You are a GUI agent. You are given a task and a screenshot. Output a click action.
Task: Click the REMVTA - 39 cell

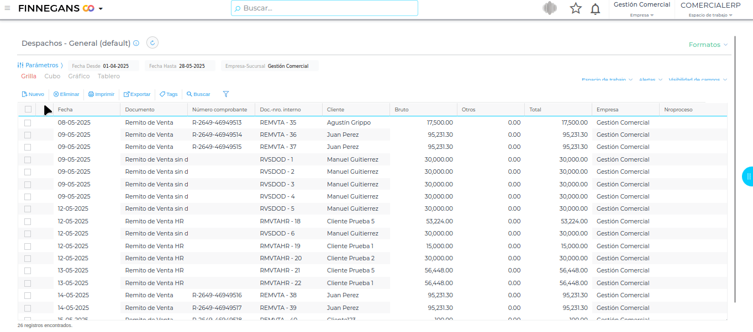(x=278, y=308)
